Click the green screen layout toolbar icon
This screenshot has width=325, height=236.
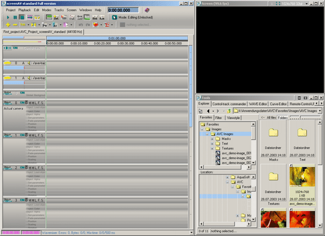click(49, 17)
